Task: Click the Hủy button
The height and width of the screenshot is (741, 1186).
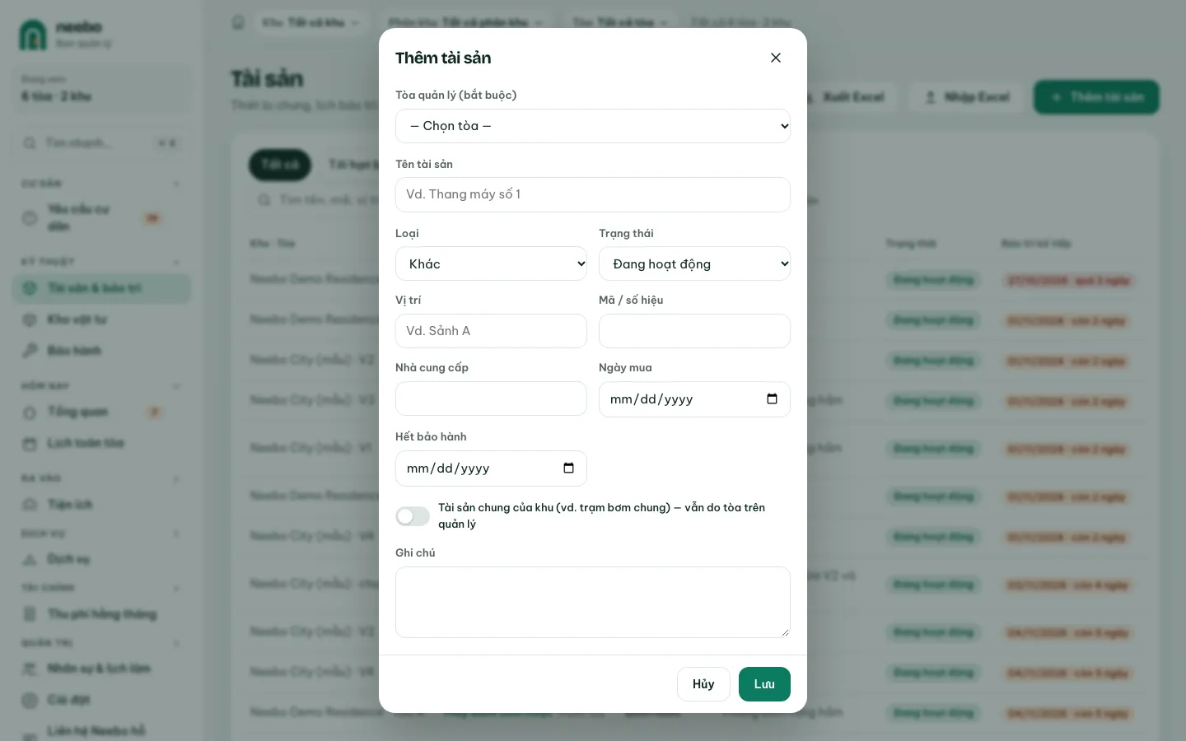Action: click(703, 684)
